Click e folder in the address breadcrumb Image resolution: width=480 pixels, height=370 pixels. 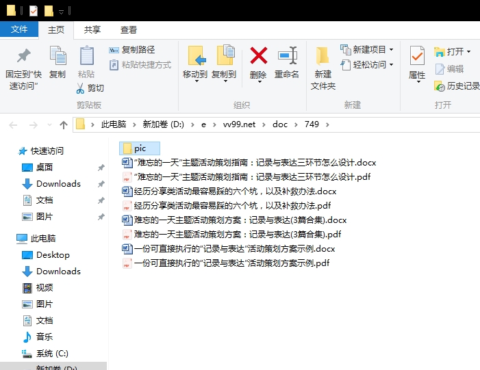click(203, 124)
